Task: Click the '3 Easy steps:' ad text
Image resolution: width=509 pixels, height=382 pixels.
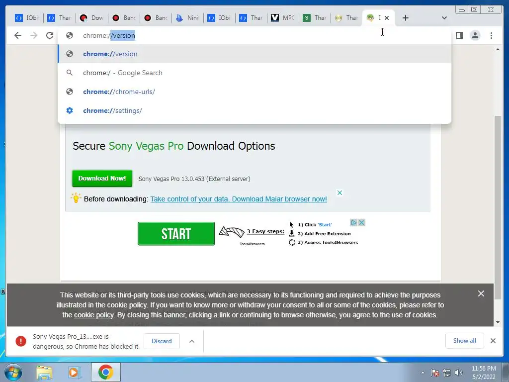Action: point(265,232)
